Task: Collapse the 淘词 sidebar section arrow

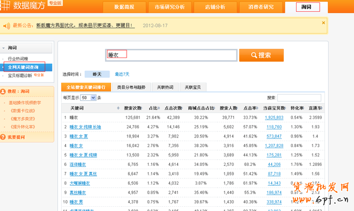Action: [x=3, y=48]
